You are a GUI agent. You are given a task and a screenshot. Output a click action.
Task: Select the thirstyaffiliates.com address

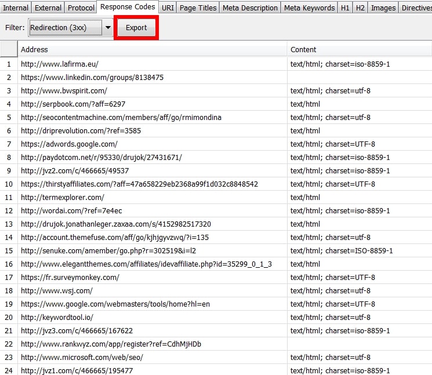pos(139,184)
